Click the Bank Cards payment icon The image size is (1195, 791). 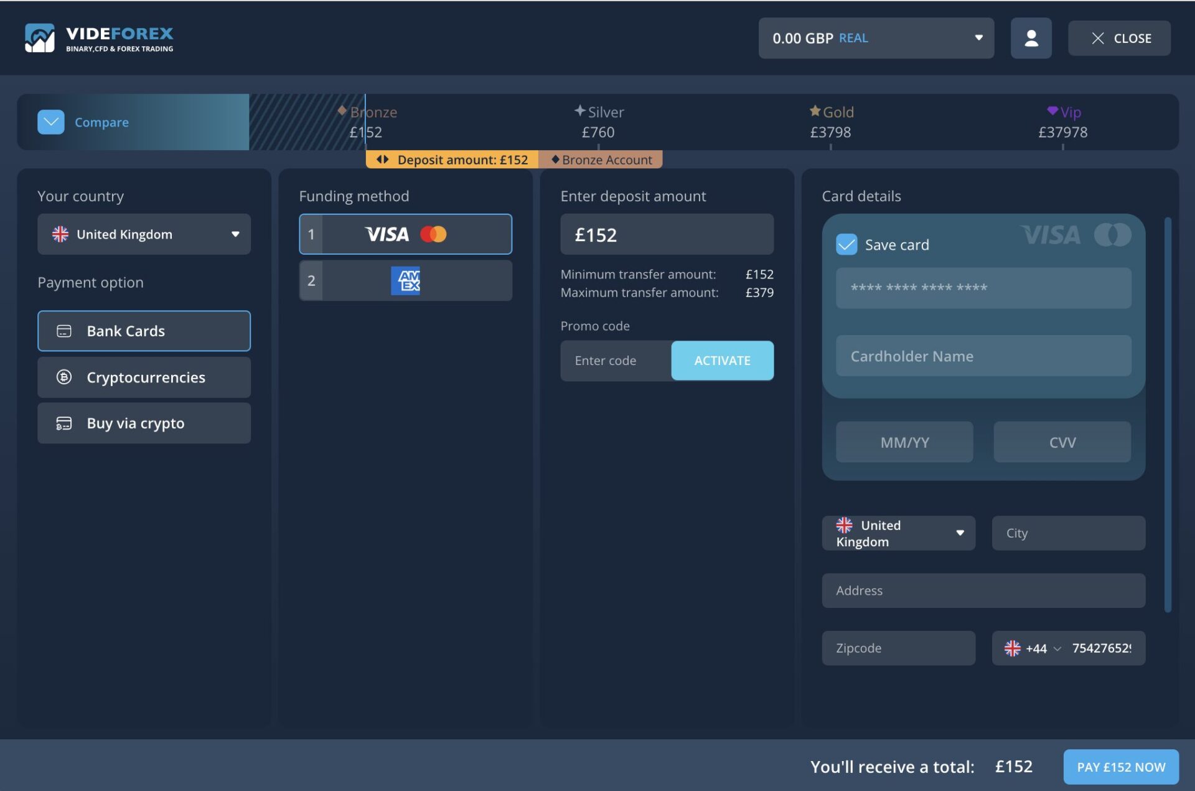pyautogui.click(x=63, y=331)
